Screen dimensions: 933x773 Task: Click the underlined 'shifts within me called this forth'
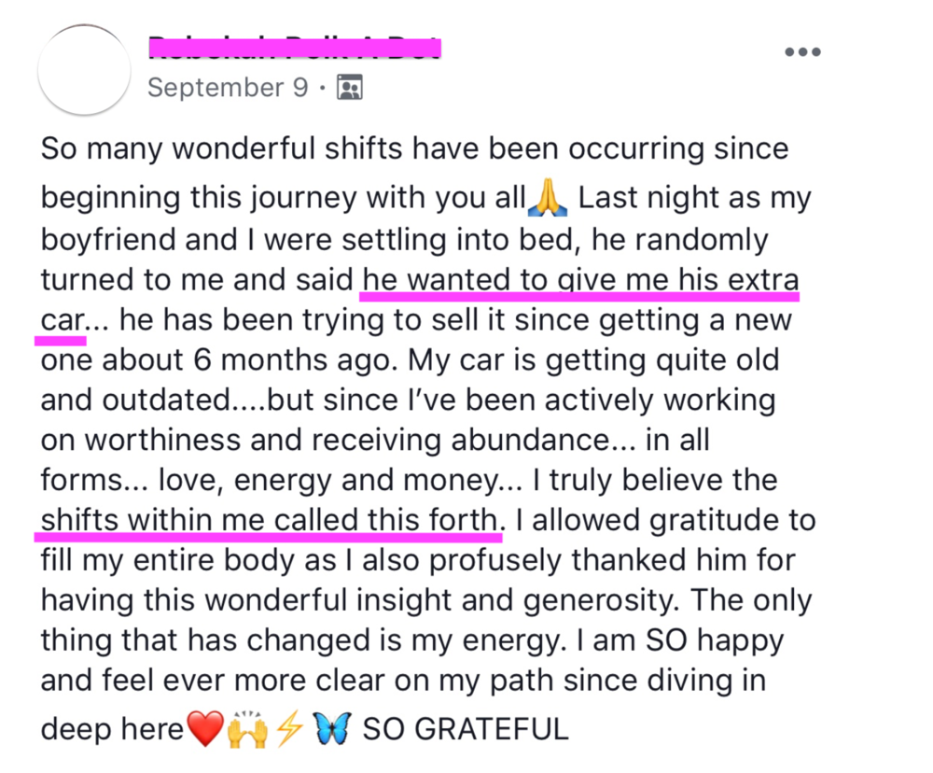(x=269, y=520)
